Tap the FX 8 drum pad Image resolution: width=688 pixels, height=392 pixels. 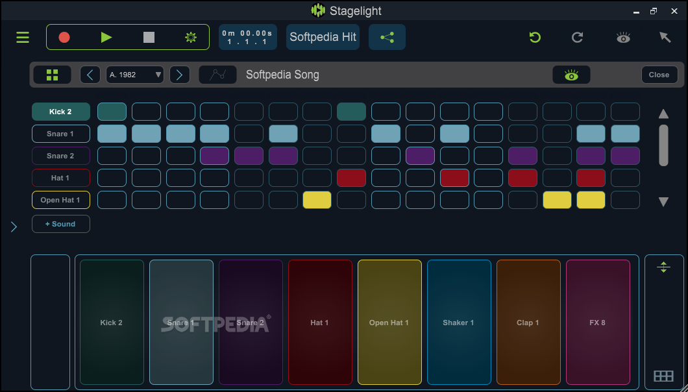tap(598, 322)
